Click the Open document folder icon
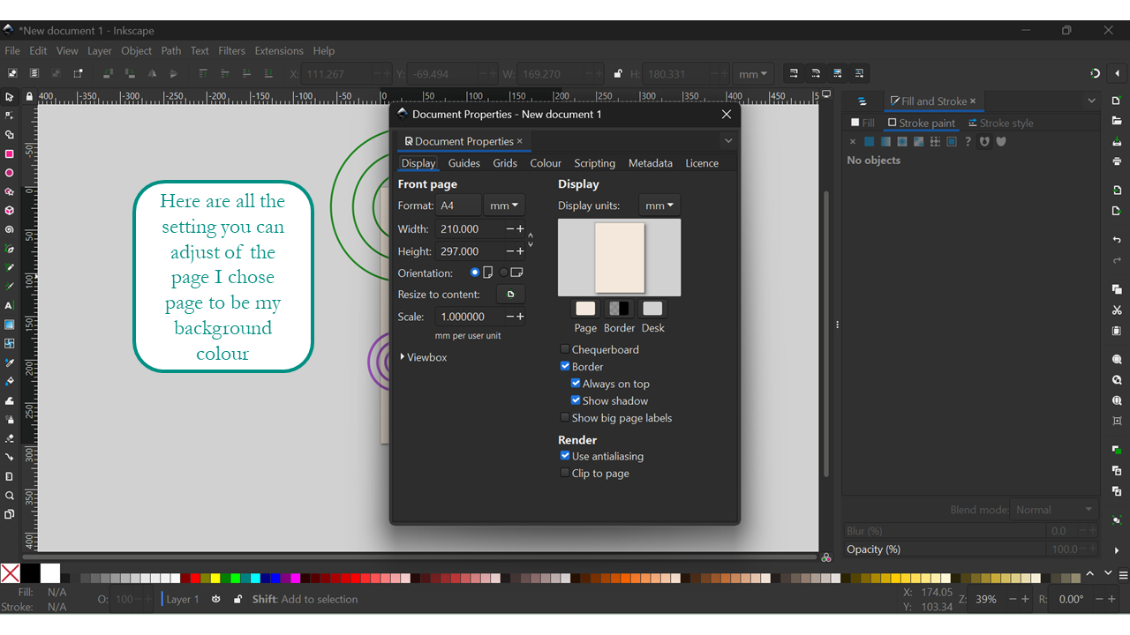The width and height of the screenshot is (1130, 635). coord(1117,121)
